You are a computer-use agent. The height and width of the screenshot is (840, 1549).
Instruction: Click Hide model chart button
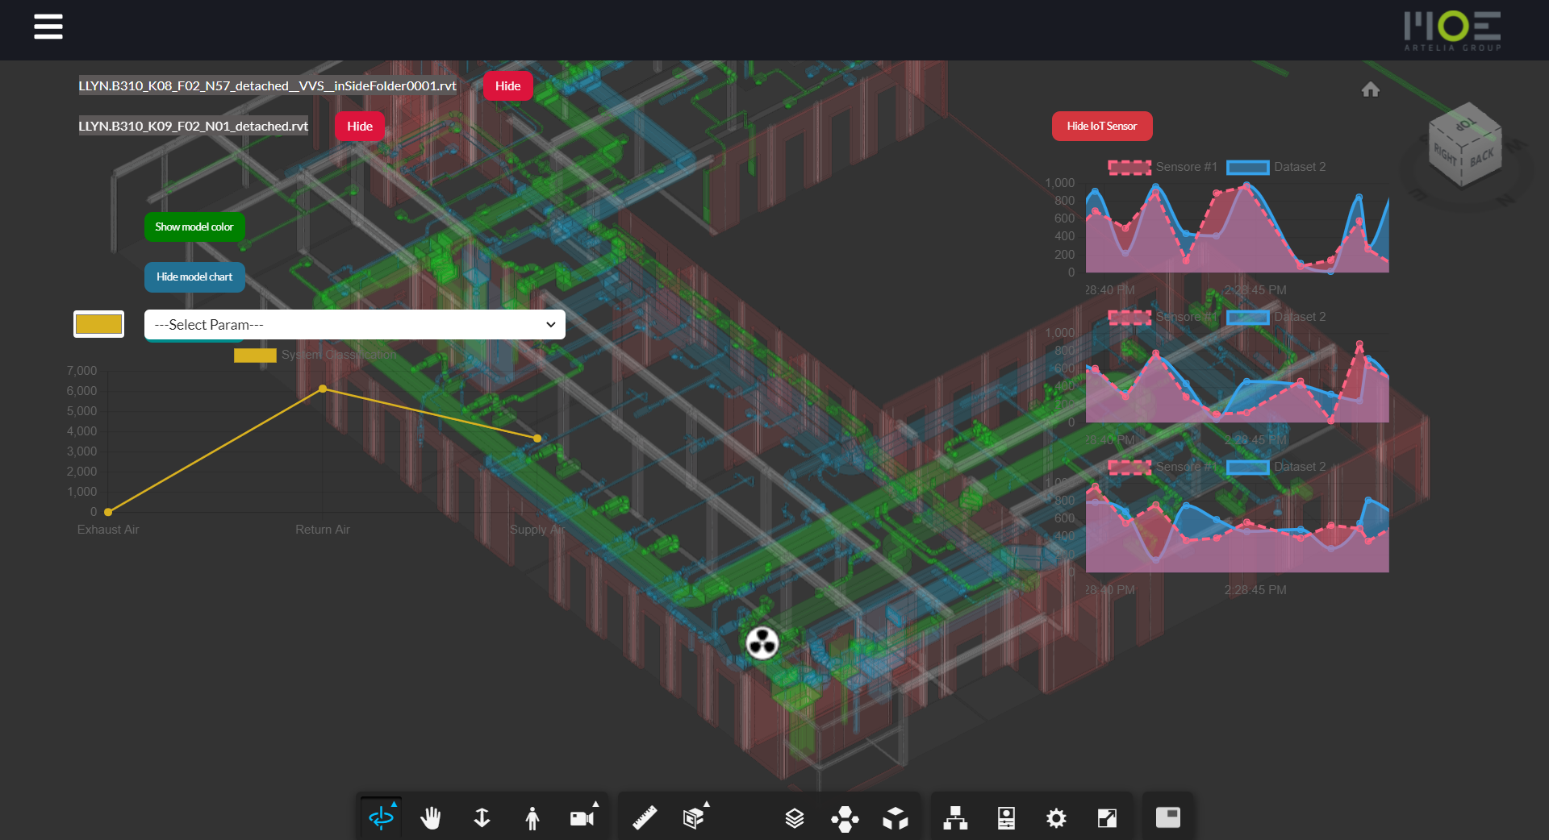pos(194,277)
